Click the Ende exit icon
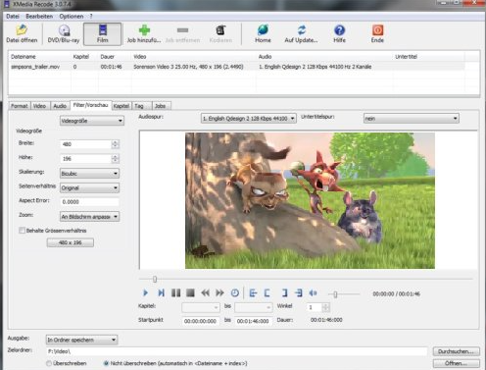486x370 pixels. point(377,30)
